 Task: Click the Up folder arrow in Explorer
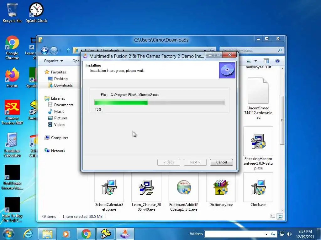pos(68,50)
